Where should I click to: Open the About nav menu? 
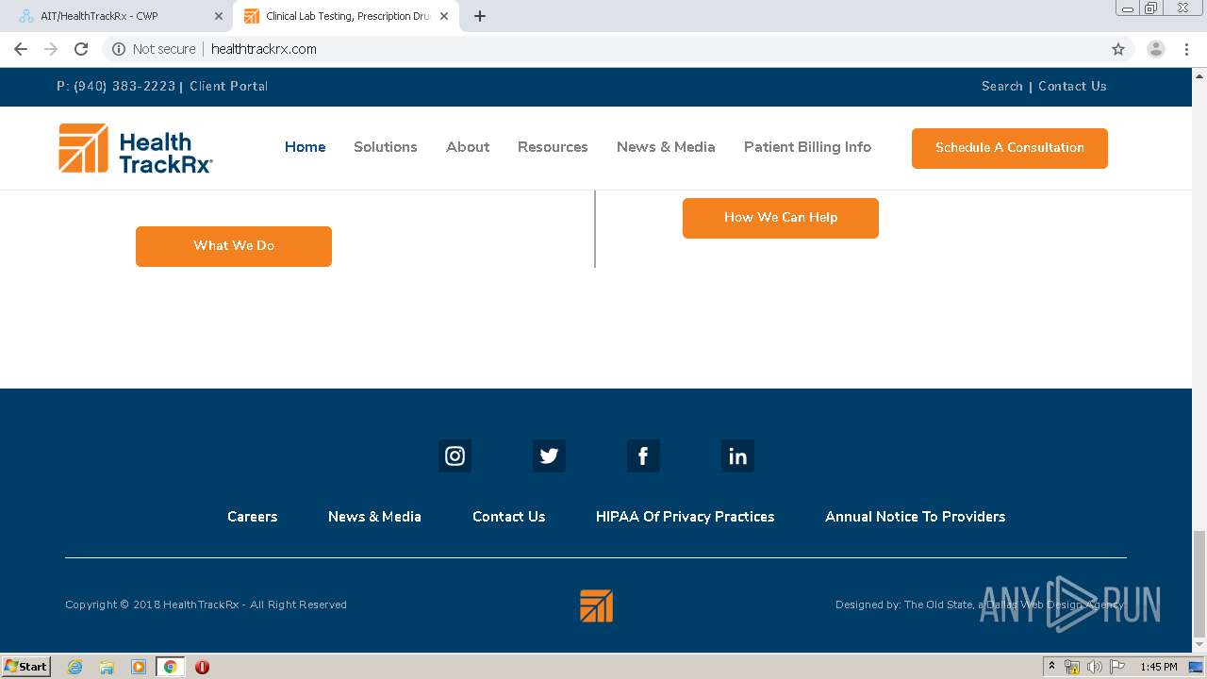point(468,147)
